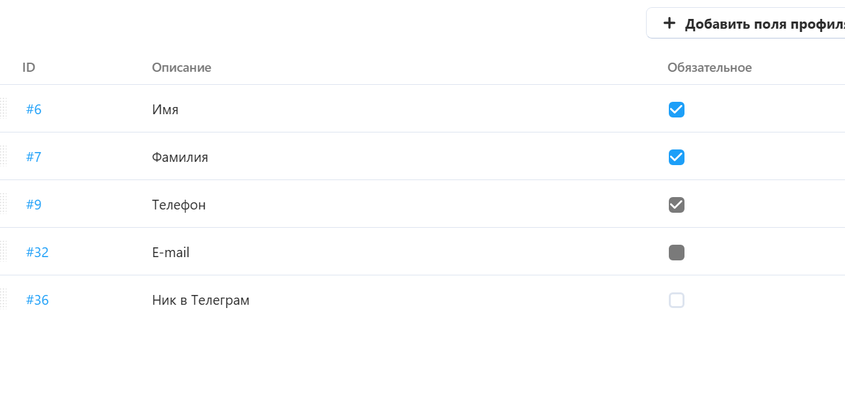Follow the #9 ID link
This screenshot has height=402, width=845.
tap(34, 205)
